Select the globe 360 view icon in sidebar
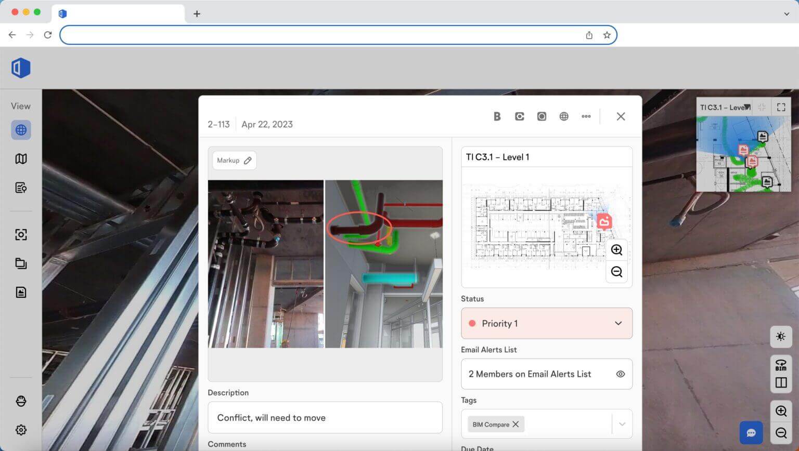Viewport: 799px width, 451px height. click(21, 130)
